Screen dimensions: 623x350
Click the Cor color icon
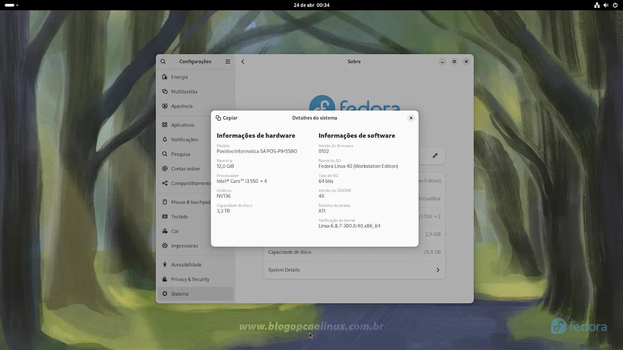pos(165,231)
